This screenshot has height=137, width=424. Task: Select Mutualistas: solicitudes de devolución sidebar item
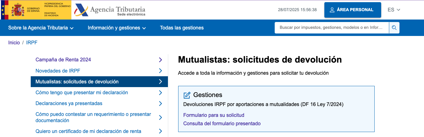point(77,82)
